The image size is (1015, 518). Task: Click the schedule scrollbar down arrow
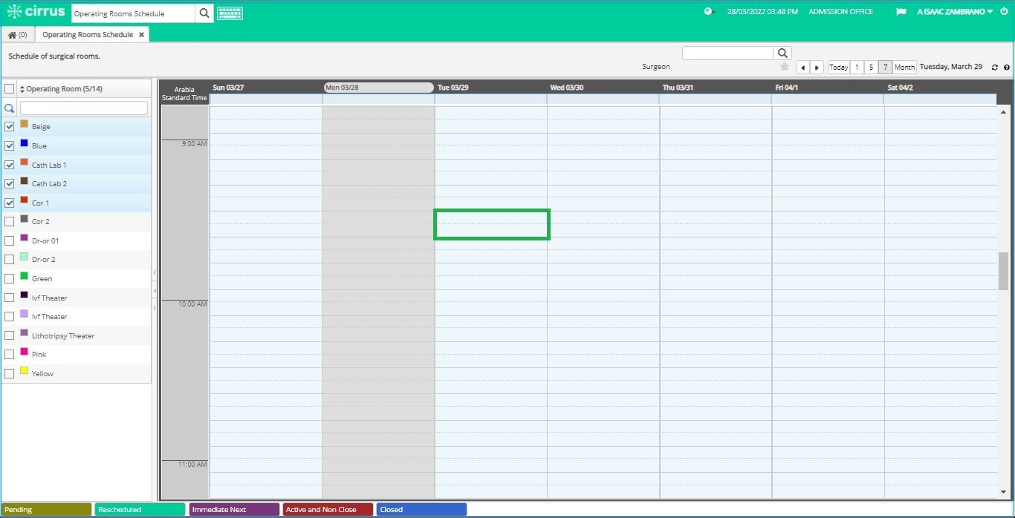[1003, 491]
